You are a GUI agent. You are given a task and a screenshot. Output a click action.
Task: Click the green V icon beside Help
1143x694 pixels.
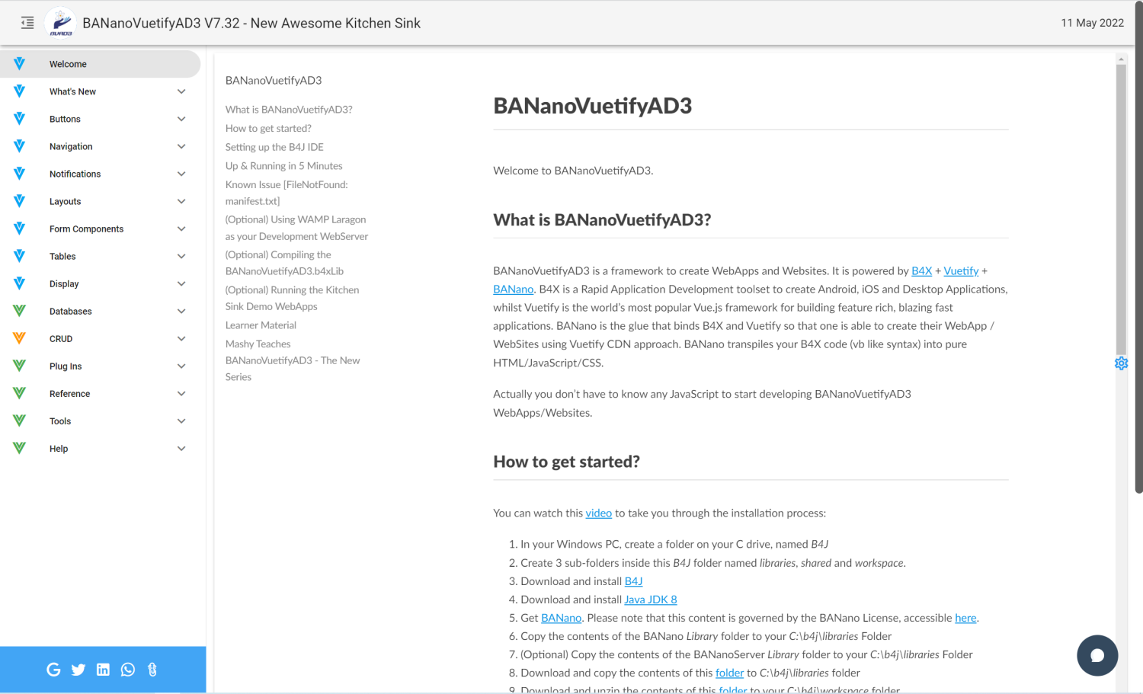tap(19, 448)
